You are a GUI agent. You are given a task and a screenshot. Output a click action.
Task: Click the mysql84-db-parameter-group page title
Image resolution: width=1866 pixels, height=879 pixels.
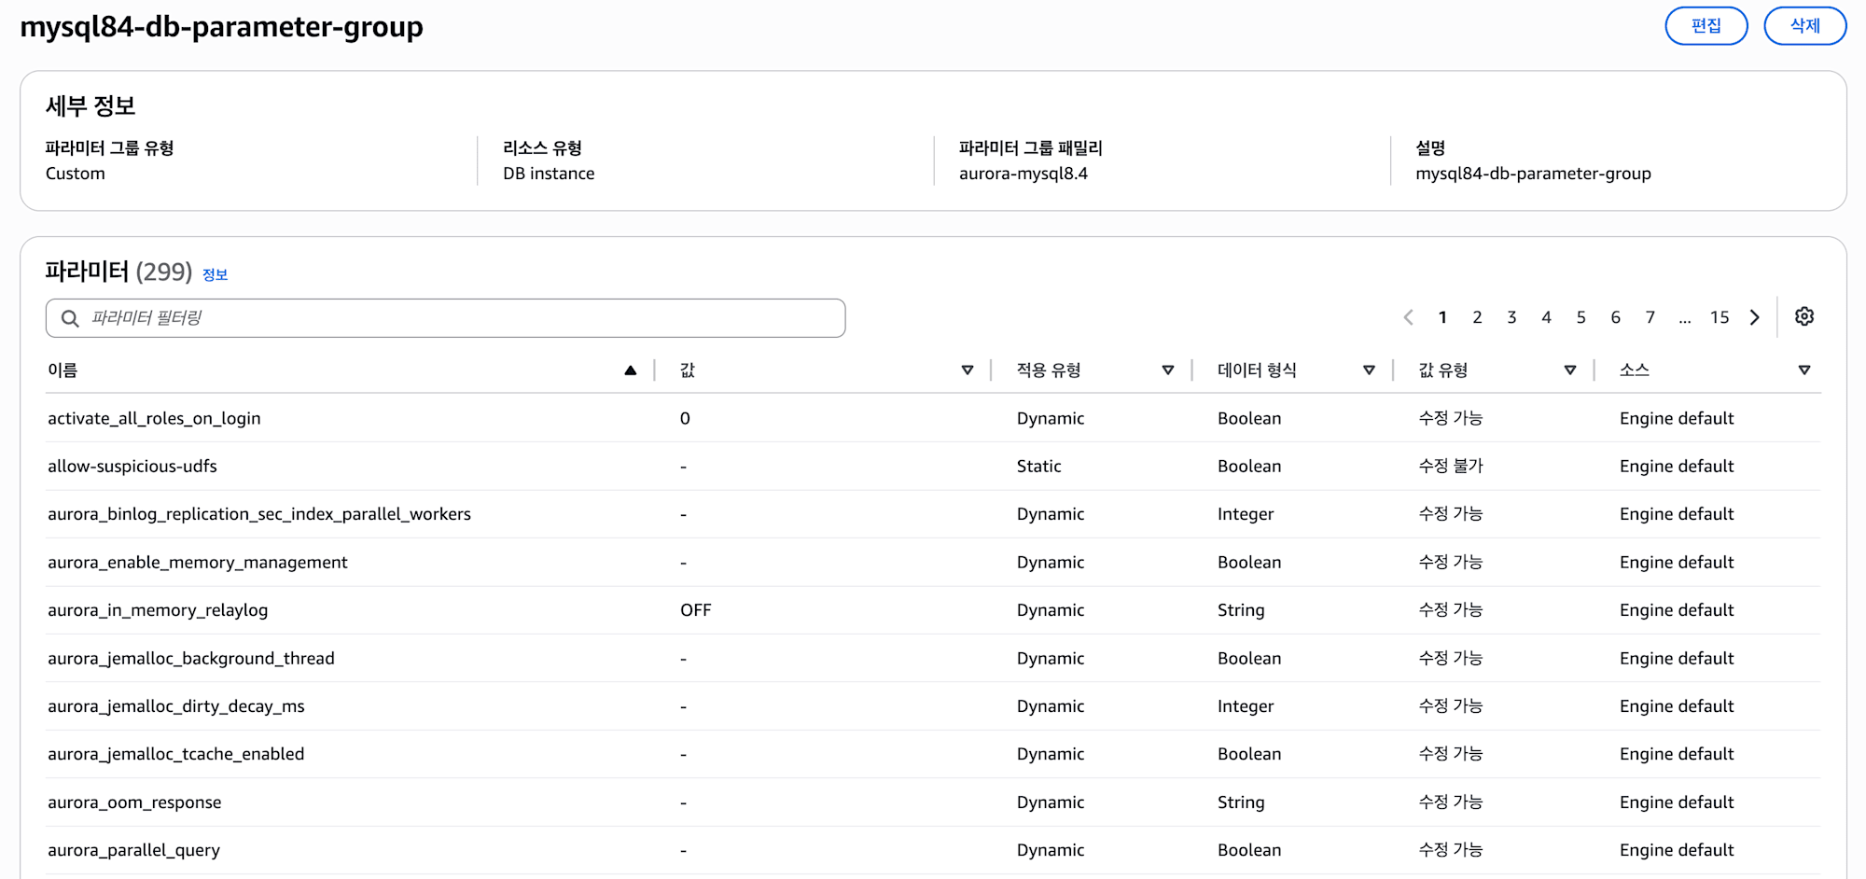pos(221,27)
